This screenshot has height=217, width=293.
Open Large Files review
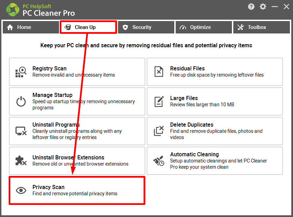click(x=215, y=101)
